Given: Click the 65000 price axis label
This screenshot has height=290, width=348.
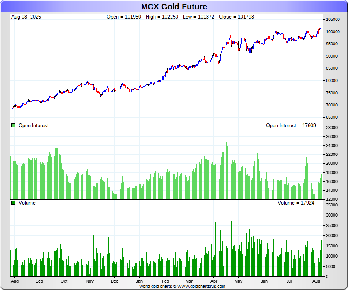Looking at the screenshot, I should click(332, 117).
